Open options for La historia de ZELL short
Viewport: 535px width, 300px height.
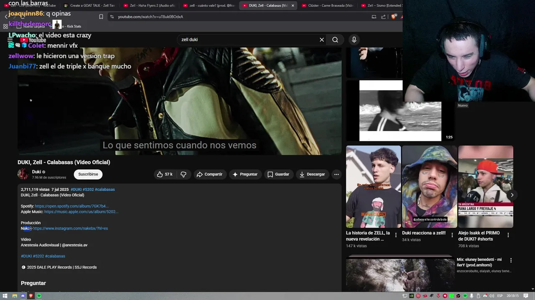pyautogui.click(x=396, y=235)
